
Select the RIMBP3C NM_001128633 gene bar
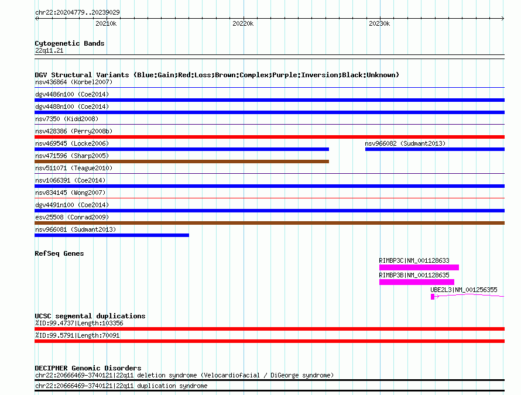coord(419,267)
